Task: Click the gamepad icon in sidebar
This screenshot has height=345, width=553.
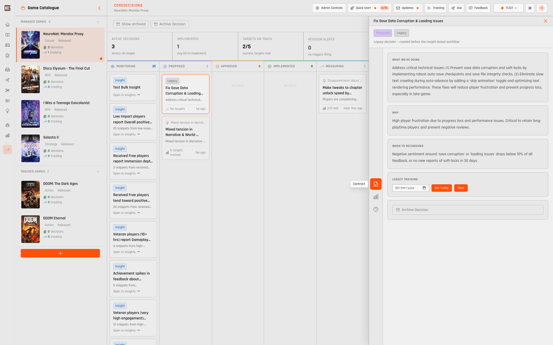Action: (7, 45)
